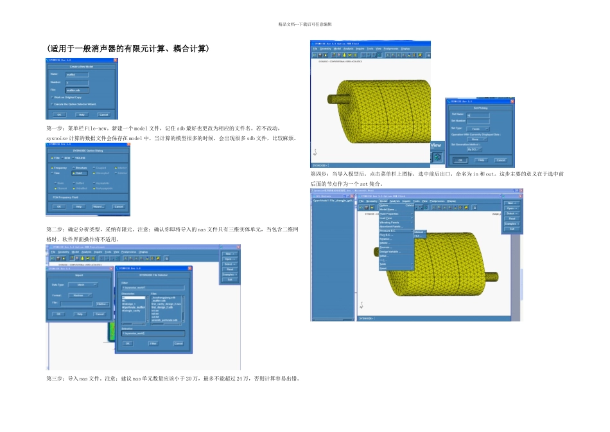Select the Unbaffled radio option
The width and height of the screenshot is (610, 432).
[74, 188]
